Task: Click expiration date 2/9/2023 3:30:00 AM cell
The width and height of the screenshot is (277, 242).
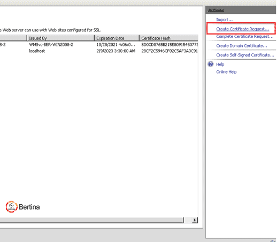Action: [116, 51]
